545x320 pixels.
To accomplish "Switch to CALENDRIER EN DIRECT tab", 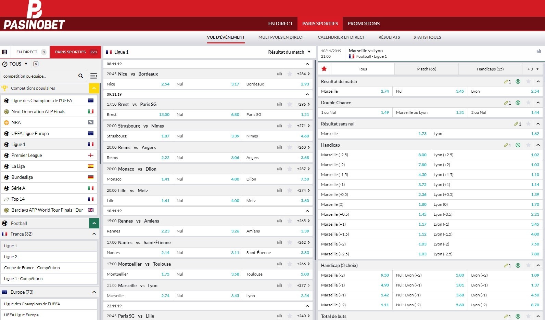I will click(x=341, y=37).
